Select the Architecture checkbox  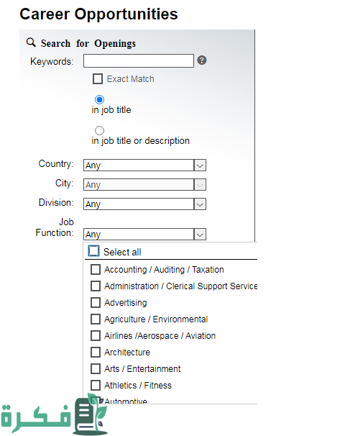(96, 353)
